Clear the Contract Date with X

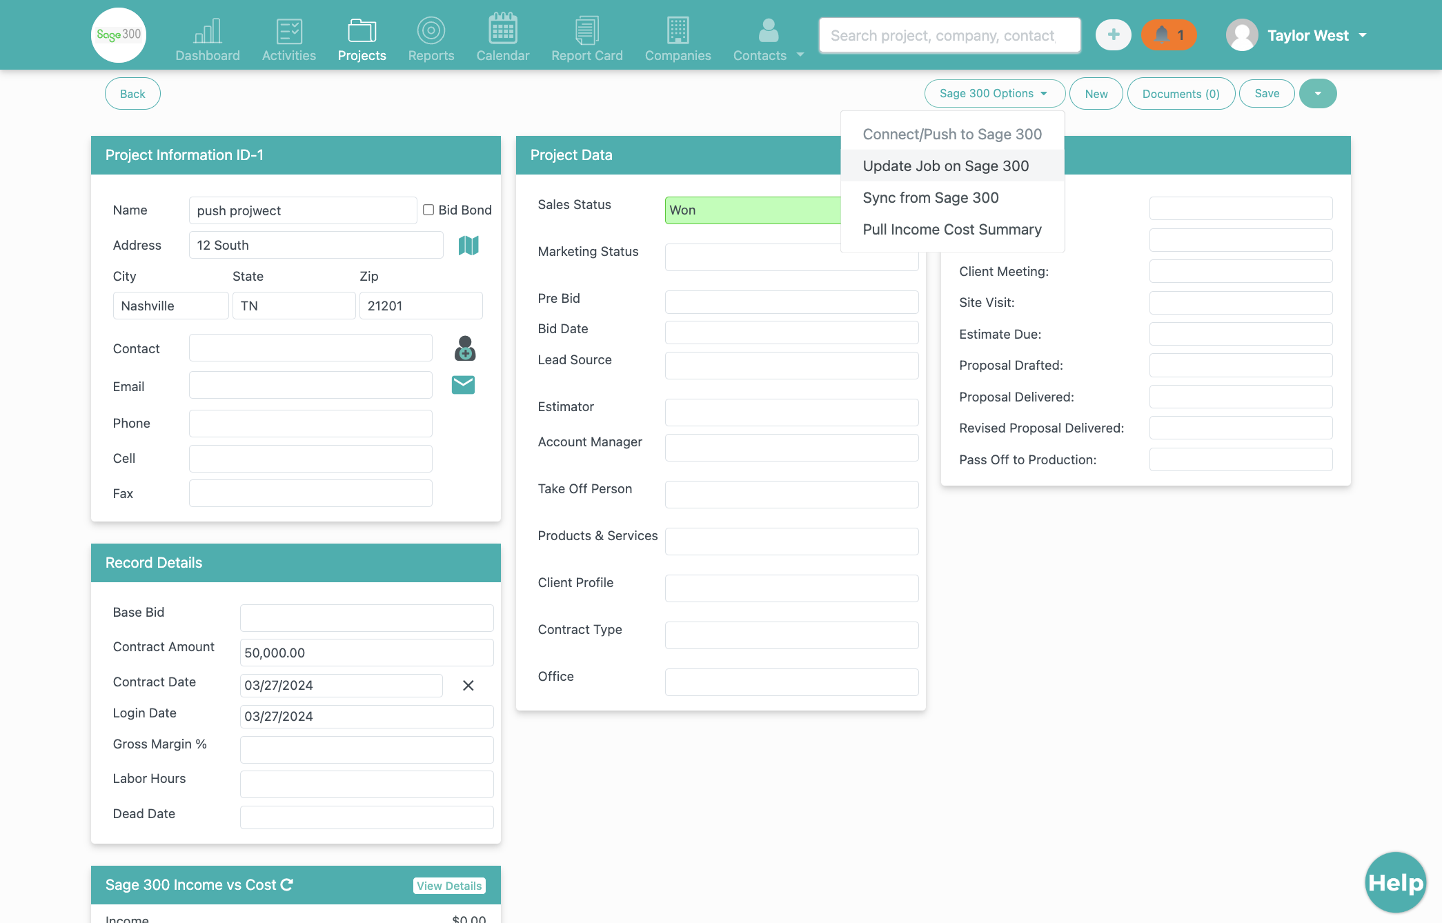468,685
